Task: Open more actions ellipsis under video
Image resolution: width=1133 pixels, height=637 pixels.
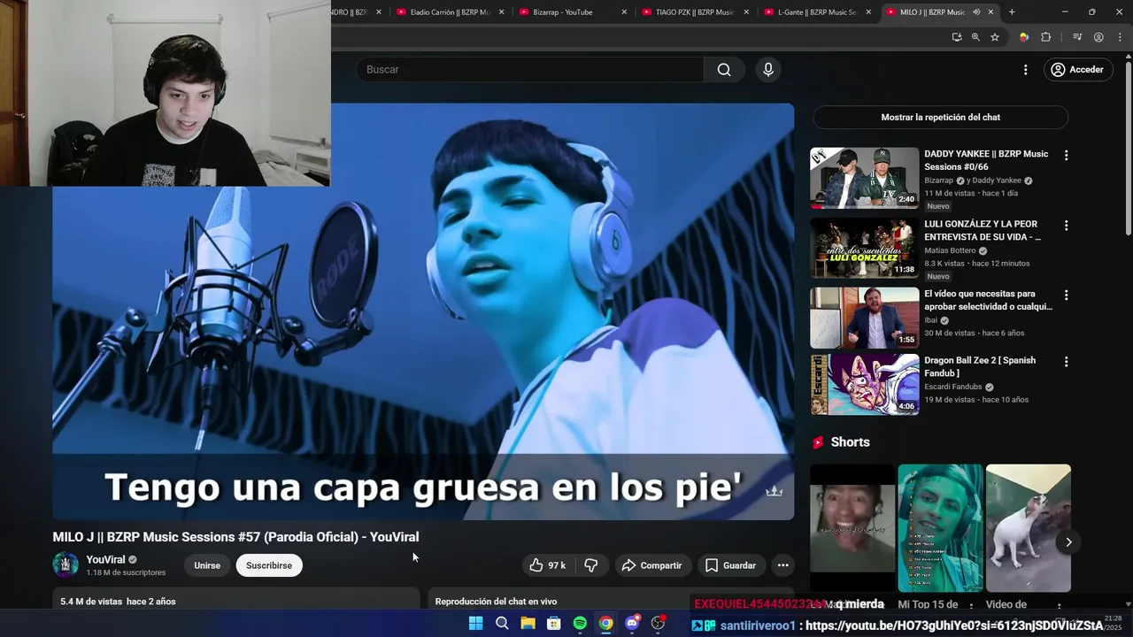Action: (782, 565)
